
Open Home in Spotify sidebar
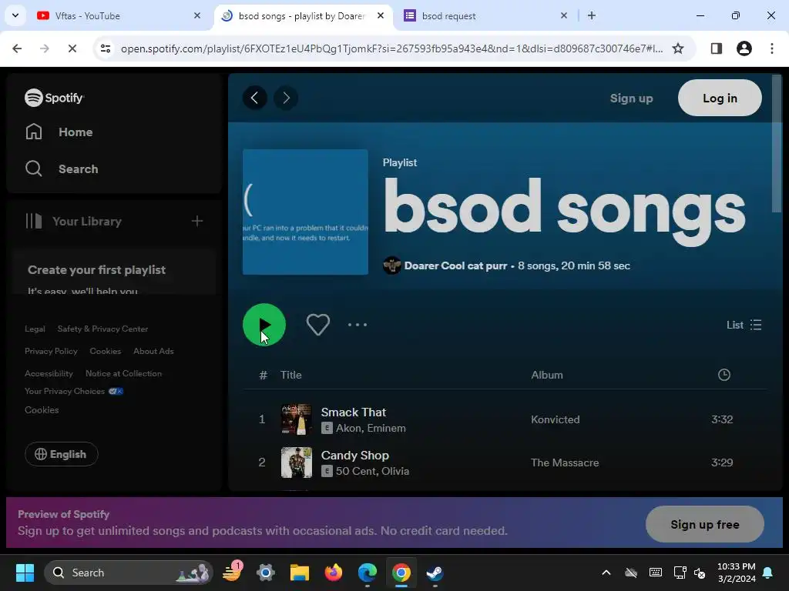tap(59, 132)
